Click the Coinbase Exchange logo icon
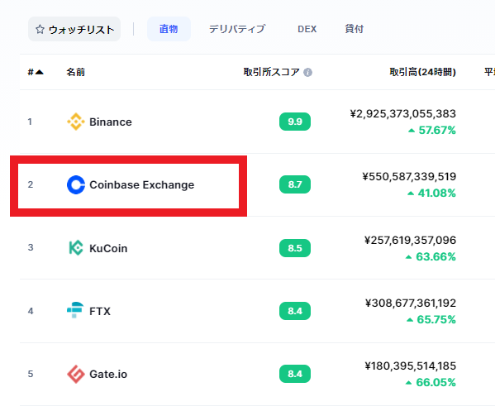Screen dimensions: 495x411 click(x=76, y=184)
